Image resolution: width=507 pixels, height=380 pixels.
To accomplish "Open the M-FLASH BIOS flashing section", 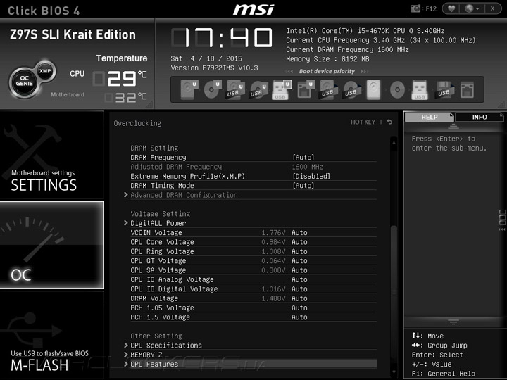I will (x=51, y=334).
